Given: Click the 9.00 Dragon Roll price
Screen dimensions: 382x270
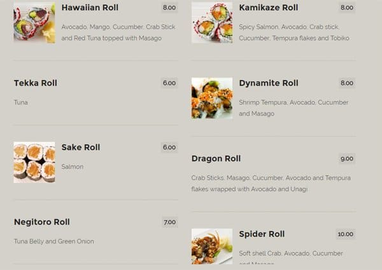Looking at the screenshot, I should 346,159.
